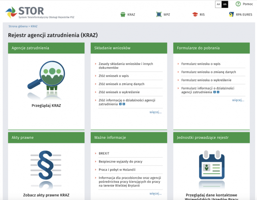This screenshot has width=257, height=200.
Task: Click the Formularze do pobrania panel header
Action: [212, 48]
